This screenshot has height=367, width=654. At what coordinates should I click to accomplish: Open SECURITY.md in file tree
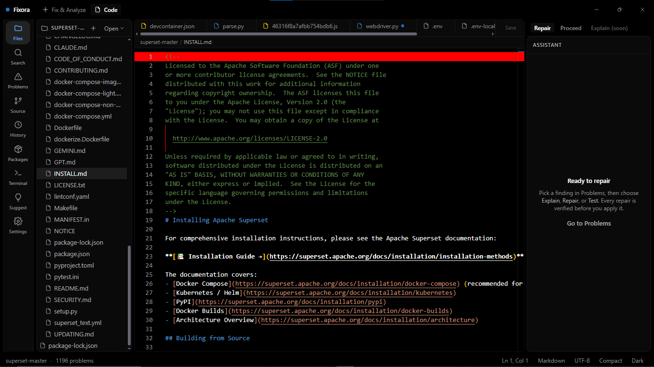[x=72, y=300]
